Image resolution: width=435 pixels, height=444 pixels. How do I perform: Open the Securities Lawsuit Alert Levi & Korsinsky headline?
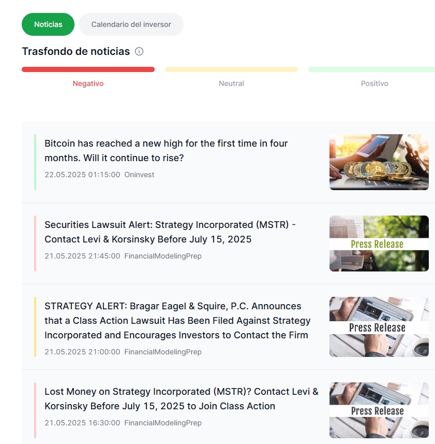coord(170,232)
